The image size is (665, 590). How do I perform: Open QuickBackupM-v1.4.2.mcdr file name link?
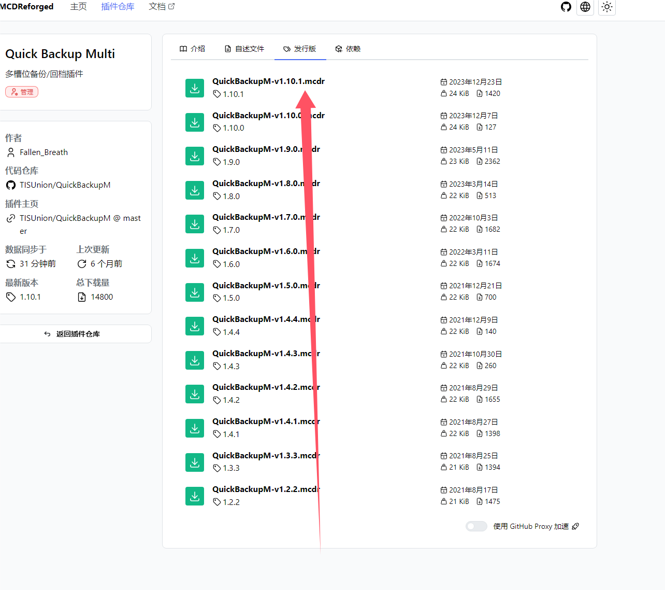(266, 387)
